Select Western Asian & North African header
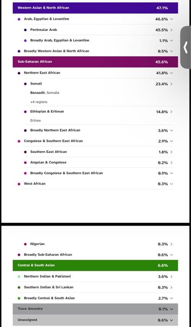The image size is (191, 327). (x=95, y=8)
